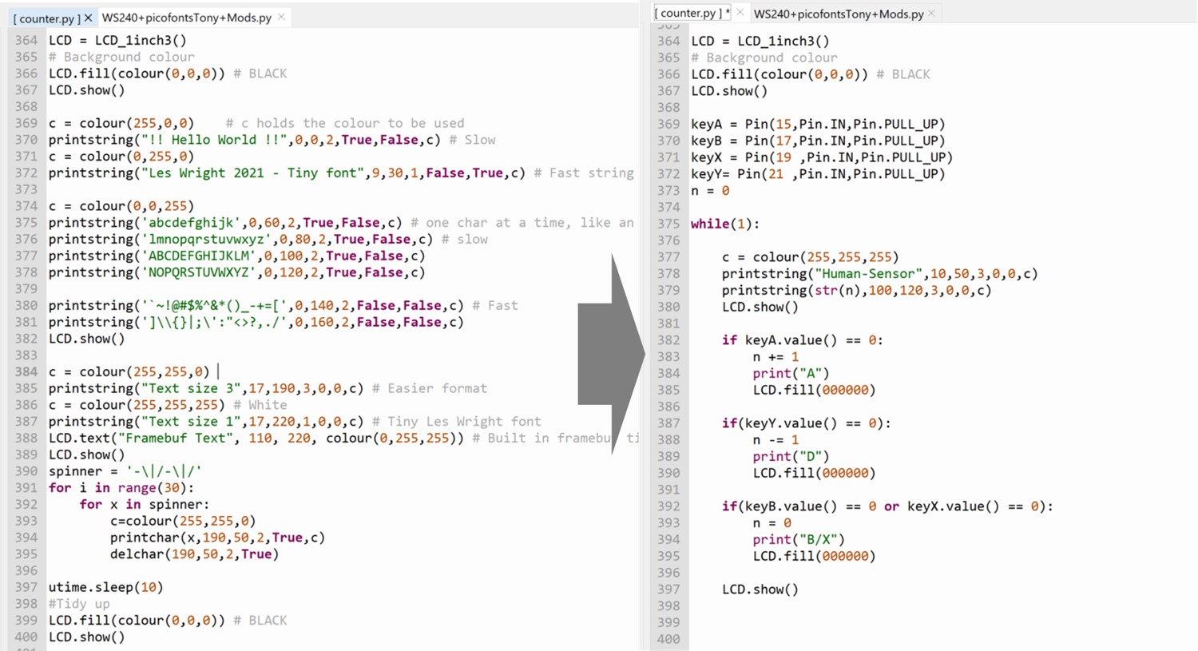The image size is (1198, 651).
Task: Switch to WS240+picofontsTony+Mods.py tab in right editor
Action: (838, 14)
